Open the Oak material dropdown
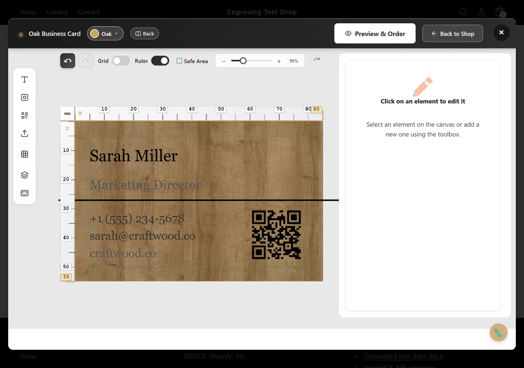 coord(105,34)
